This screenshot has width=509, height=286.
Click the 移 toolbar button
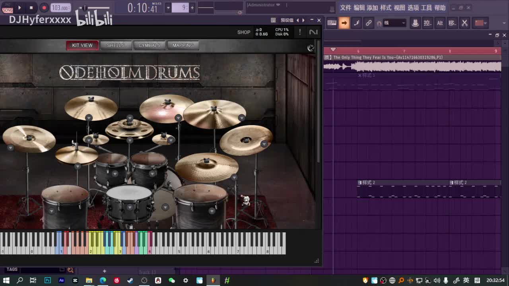pyautogui.click(x=452, y=23)
